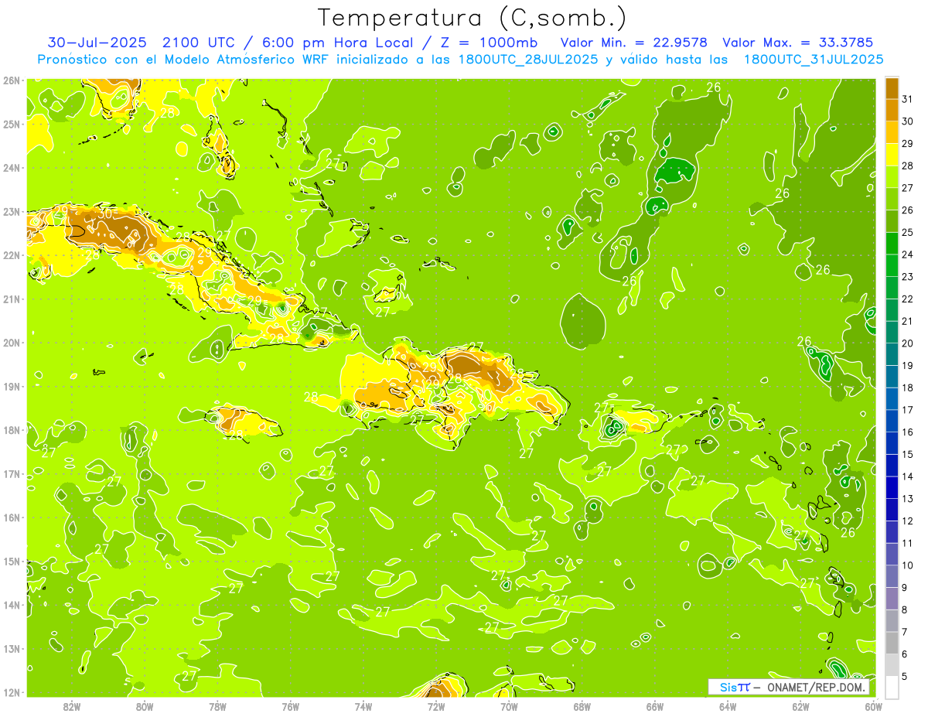Image resolution: width=928 pixels, height=717 pixels.
Task: Click the brown legend swatch above 31
Action: [x=892, y=88]
